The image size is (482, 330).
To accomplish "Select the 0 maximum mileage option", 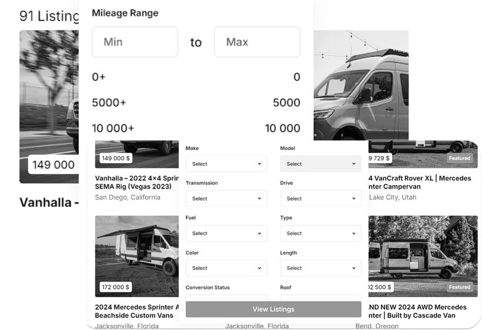I will coord(297,77).
